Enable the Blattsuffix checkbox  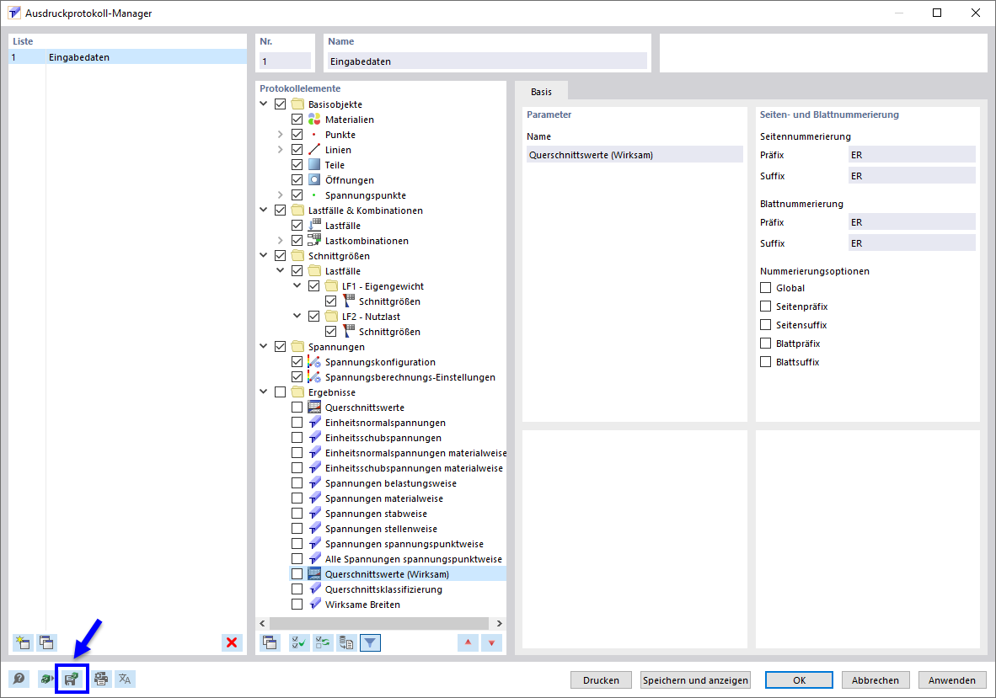pos(765,362)
